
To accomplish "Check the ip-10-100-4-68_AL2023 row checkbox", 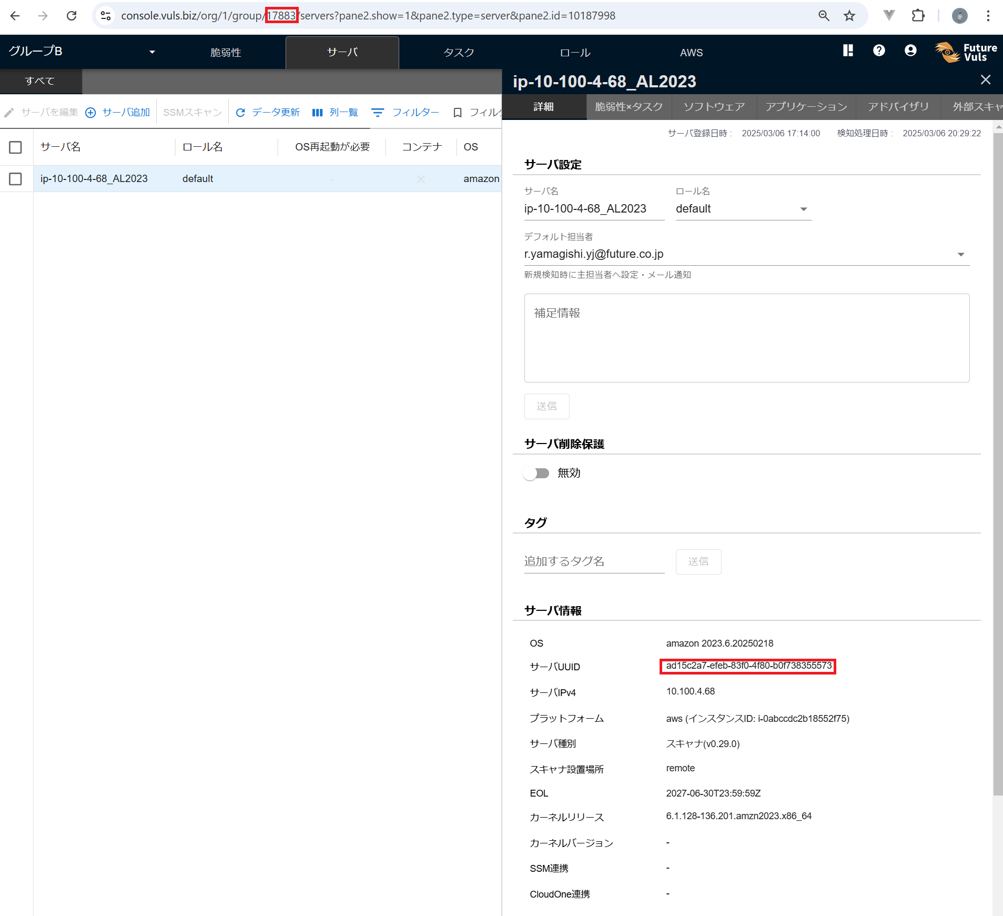I will tap(16, 179).
